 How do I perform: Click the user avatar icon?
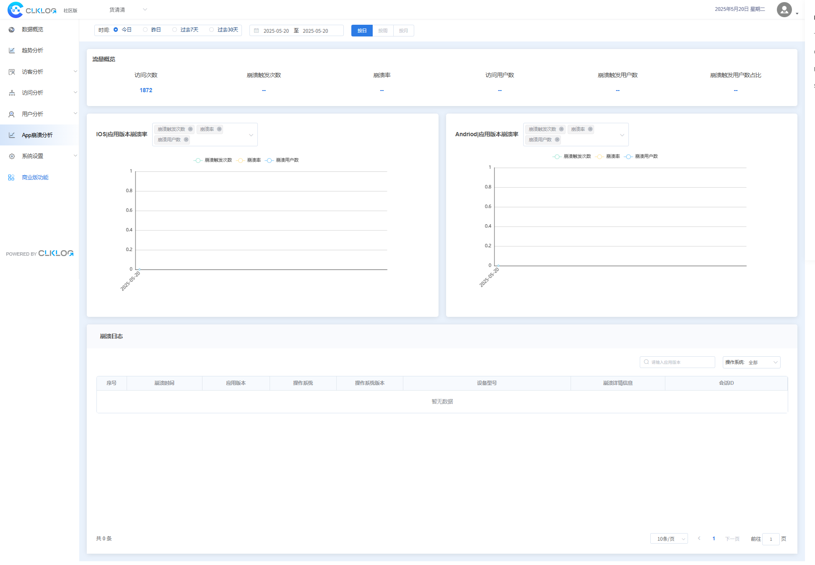tap(784, 10)
